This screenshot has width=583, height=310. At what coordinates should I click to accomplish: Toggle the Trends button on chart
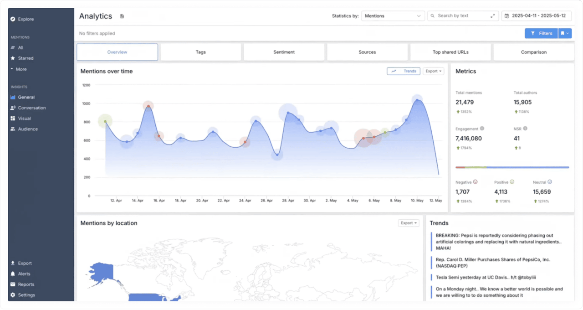[x=404, y=71]
